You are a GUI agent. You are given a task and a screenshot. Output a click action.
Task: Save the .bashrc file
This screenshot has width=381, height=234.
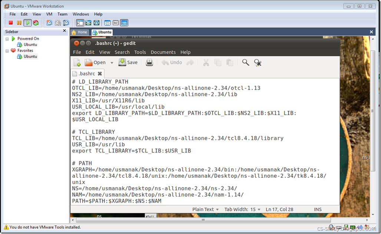(128, 63)
